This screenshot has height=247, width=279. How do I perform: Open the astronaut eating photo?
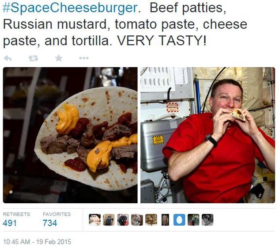click(x=207, y=135)
